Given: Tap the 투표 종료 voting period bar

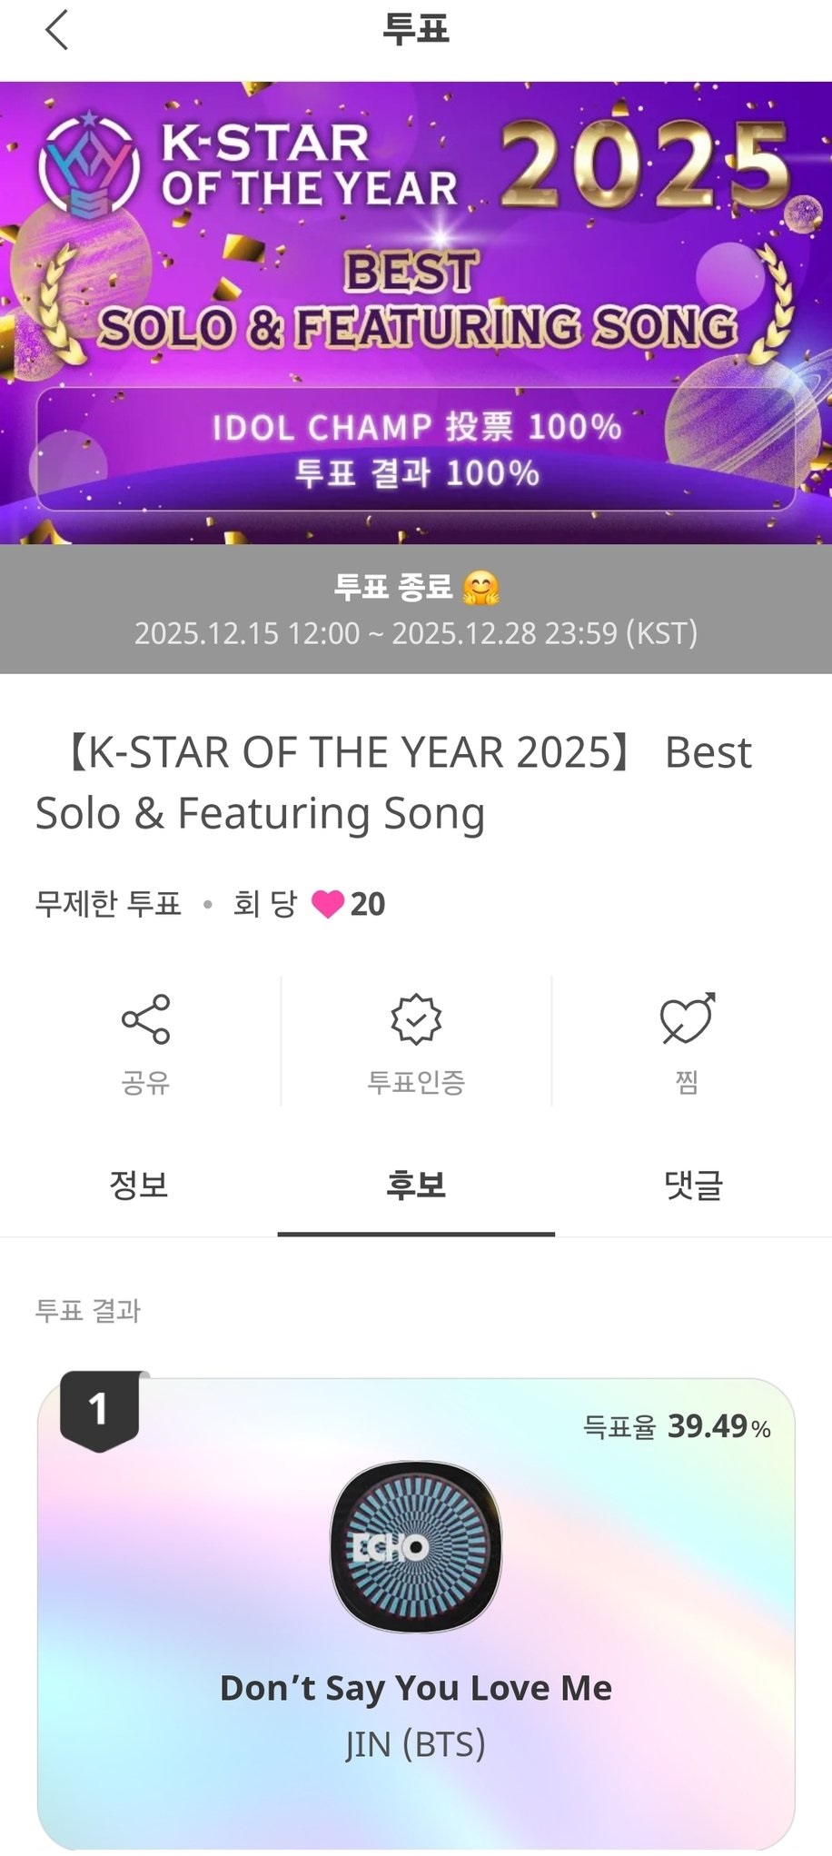Looking at the screenshot, I should coord(416,610).
